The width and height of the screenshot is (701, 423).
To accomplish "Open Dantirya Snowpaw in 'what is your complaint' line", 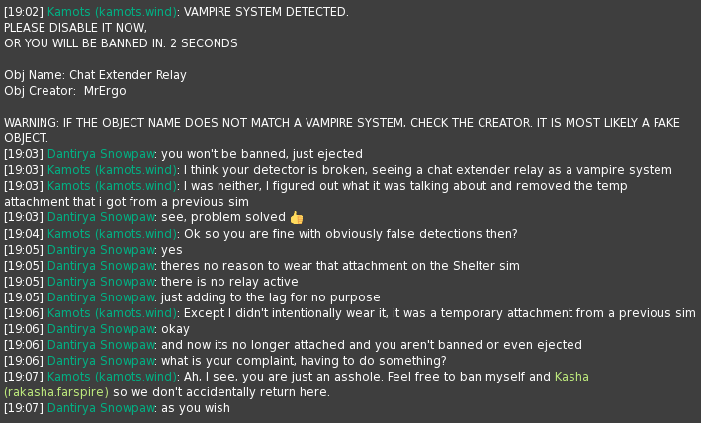I will 101,361.
